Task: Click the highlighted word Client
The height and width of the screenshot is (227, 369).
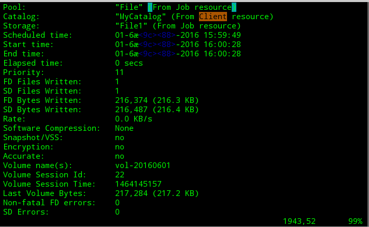Action: (213, 17)
